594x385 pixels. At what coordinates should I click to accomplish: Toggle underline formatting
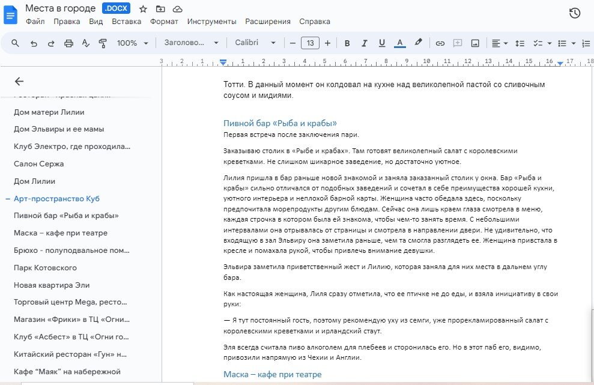click(382, 43)
